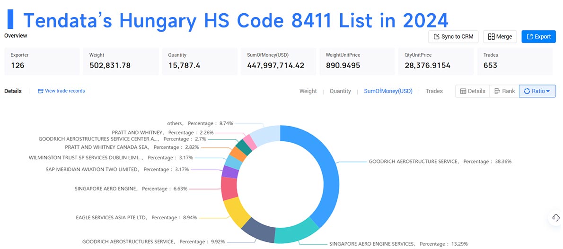563x249 pixels.
Task: Click PRATT AND WHITNEY CANADA SEA label
Action: click(132, 147)
